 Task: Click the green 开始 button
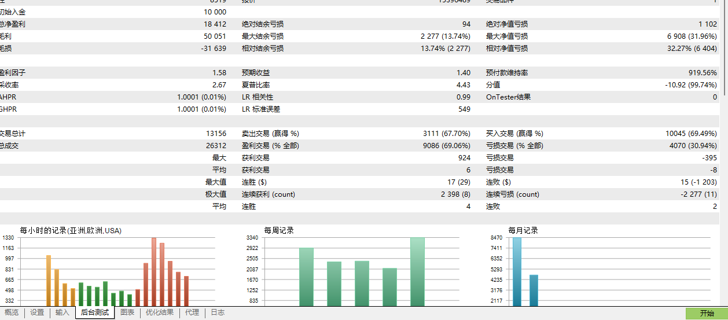[707, 313]
